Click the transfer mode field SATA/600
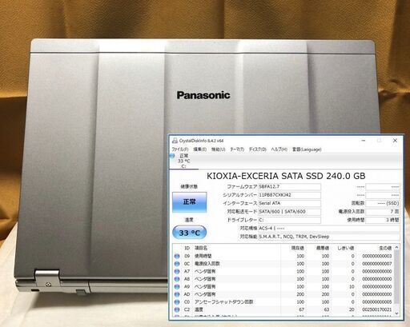Viewport: 410px width, 327px height. pyautogui.click(x=289, y=212)
